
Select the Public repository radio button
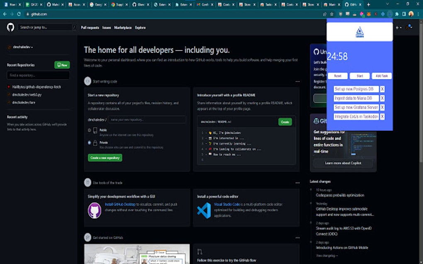[x=89, y=130]
